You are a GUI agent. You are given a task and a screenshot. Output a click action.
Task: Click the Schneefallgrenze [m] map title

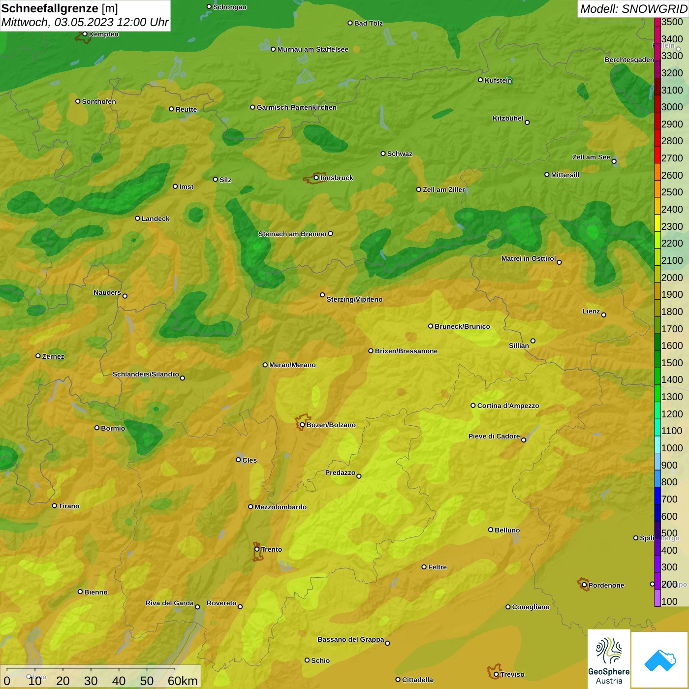(x=60, y=8)
